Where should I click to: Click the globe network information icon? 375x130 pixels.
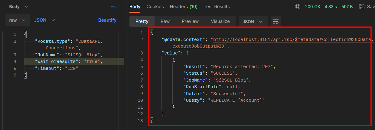pos(298,7)
